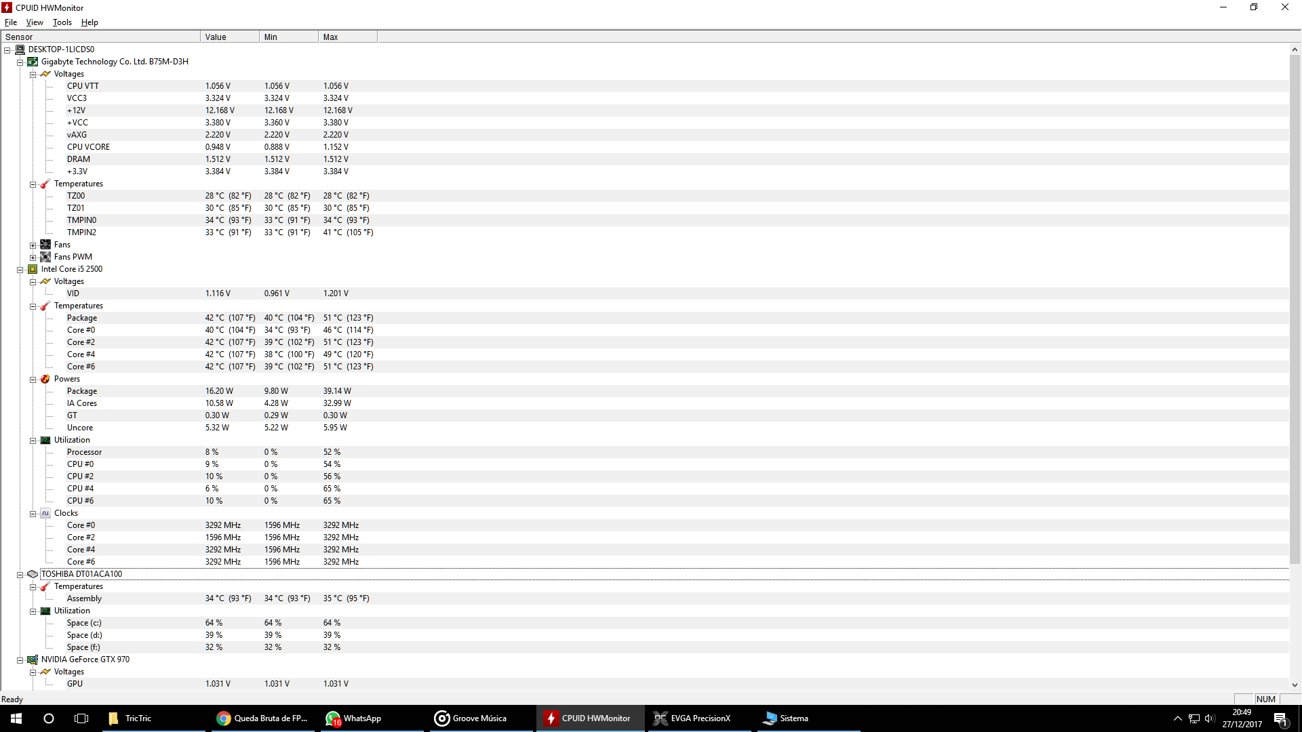
Task: Switch to WhatsApp on taskbar
Action: point(372,718)
